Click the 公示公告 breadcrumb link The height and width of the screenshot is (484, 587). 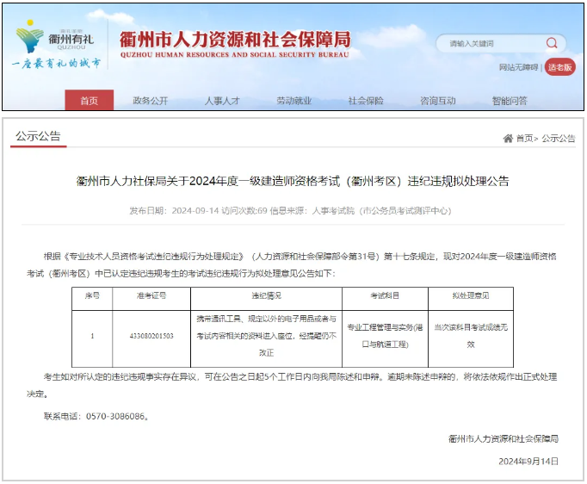[558, 139]
